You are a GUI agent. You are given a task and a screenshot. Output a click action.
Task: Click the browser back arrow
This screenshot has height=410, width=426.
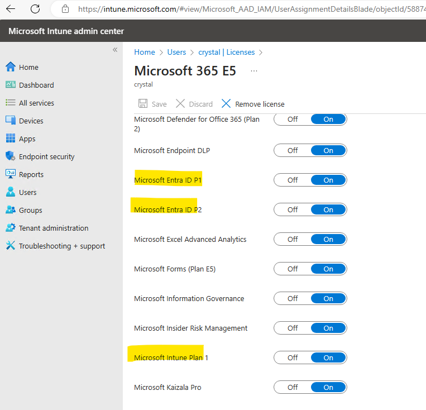pyautogui.click(x=11, y=9)
